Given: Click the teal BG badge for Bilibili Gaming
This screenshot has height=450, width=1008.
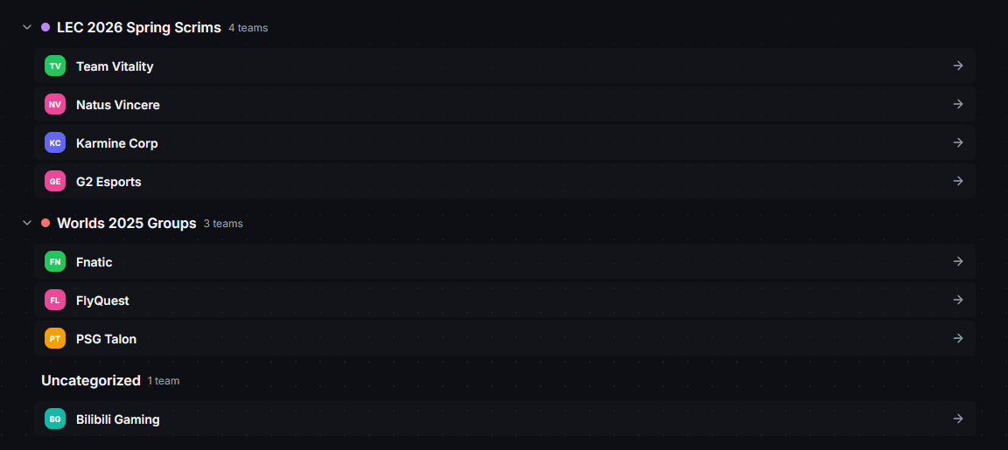Looking at the screenshot, I should 55,419.
